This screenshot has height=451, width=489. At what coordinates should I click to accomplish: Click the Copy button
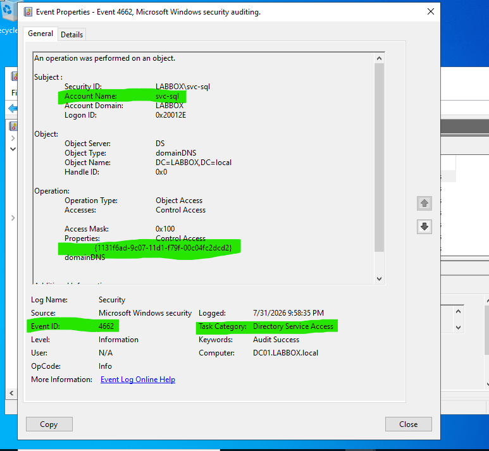pyautogui.click(x=49, y=424)
